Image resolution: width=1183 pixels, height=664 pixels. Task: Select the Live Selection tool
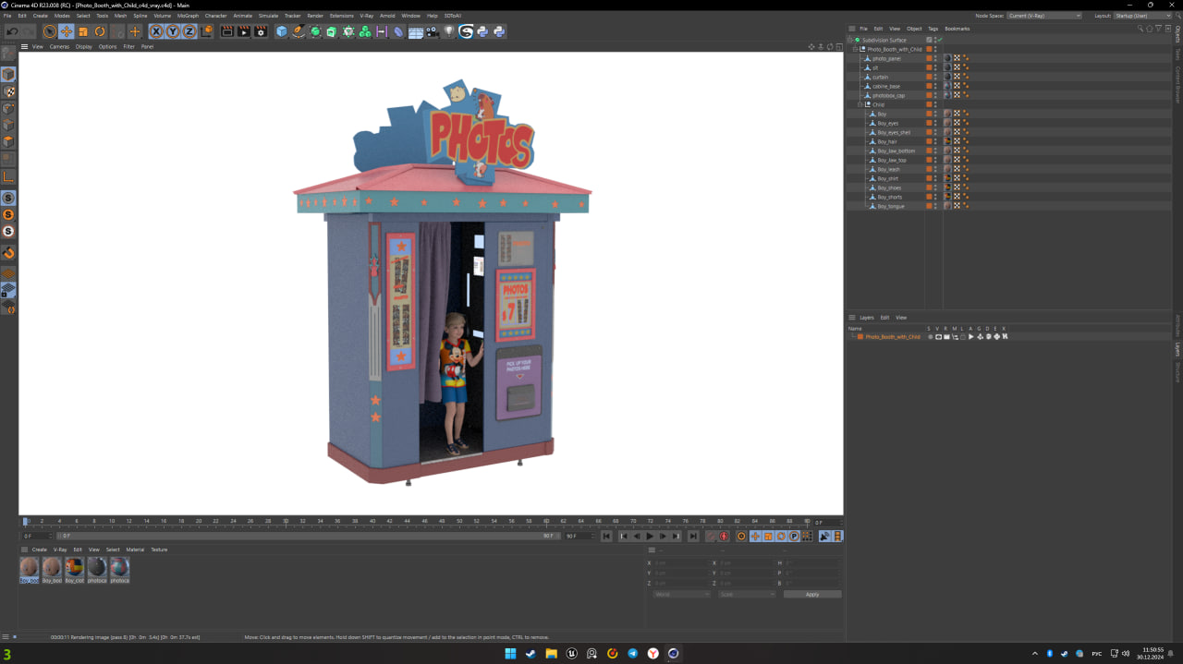point(50,31)
